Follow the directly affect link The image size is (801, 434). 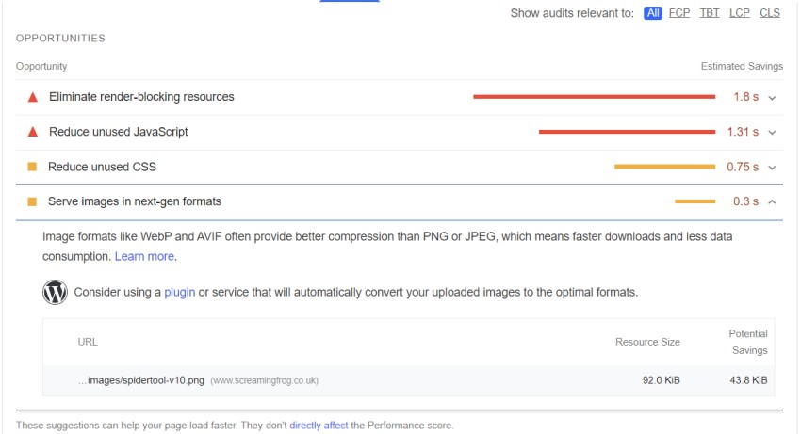(x=319, y=426)
